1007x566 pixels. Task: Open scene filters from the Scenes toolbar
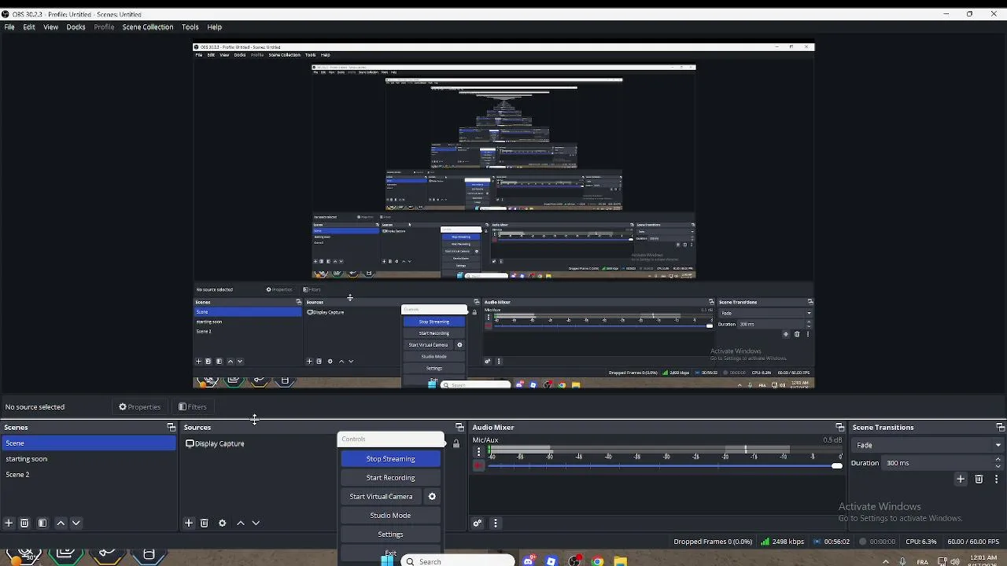click(x=42, y=524)
